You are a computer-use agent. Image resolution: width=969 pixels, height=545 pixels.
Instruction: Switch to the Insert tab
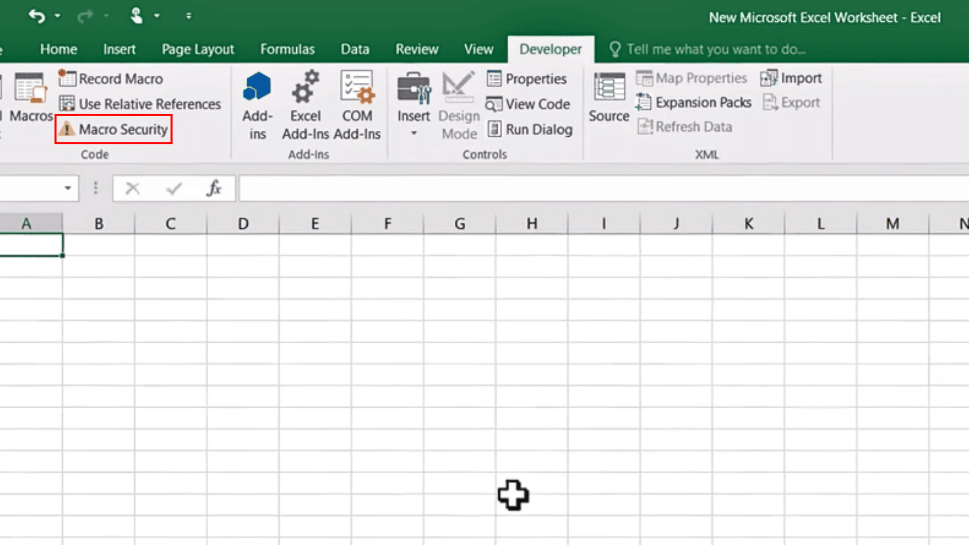[x=119, y=49]
